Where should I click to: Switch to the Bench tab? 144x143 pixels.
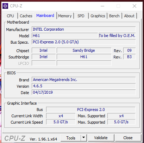click(114, 16)
